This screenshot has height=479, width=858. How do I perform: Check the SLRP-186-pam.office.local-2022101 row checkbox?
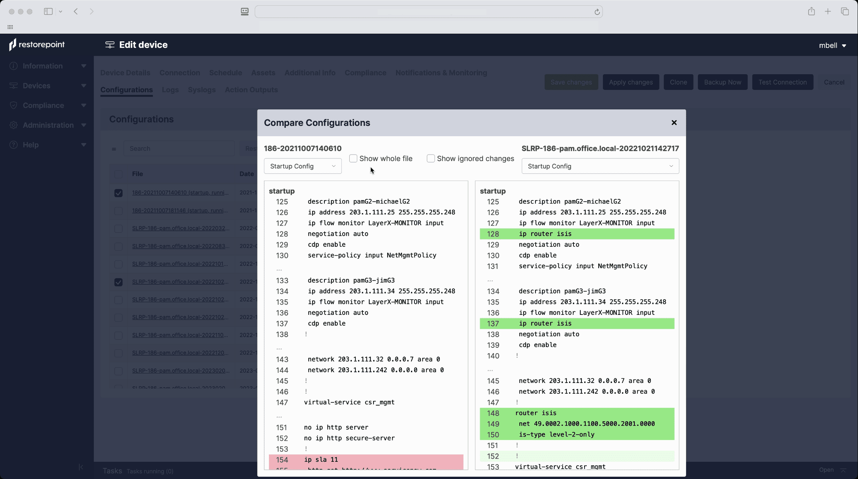[x=118, y=264]
